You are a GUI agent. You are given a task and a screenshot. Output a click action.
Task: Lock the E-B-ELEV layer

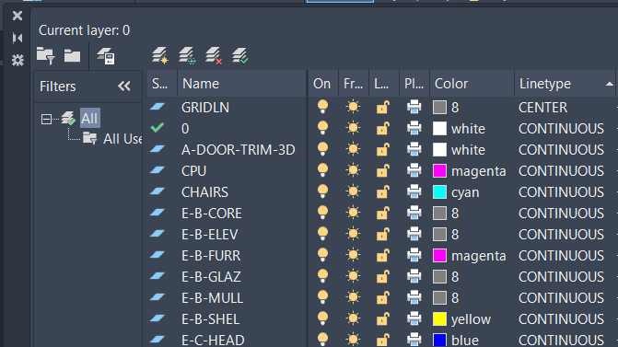[x=383, y=234]
